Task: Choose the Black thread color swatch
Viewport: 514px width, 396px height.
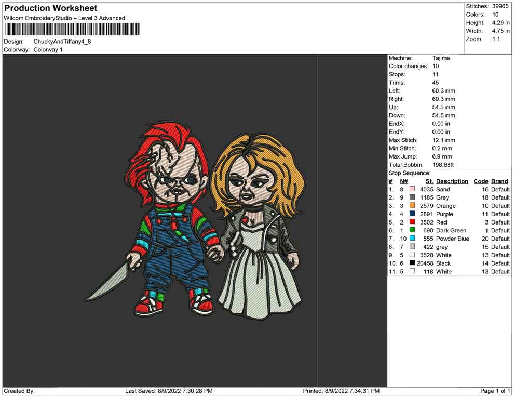Action: coord(412,263)
